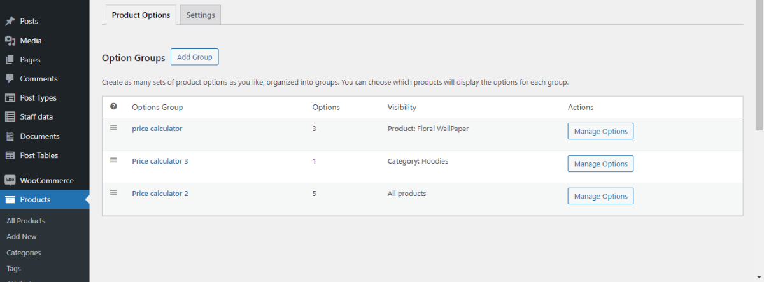Switch to the Settings tab
The image size is (764, 282).
(x=201, y=15)
